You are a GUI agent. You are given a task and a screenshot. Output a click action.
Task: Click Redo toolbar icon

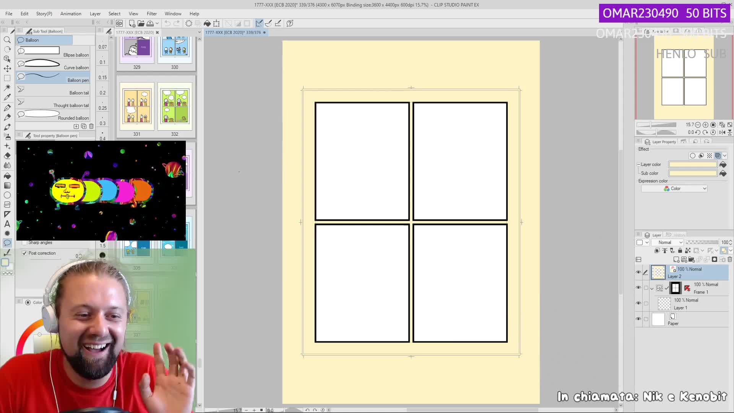[177, 23]
